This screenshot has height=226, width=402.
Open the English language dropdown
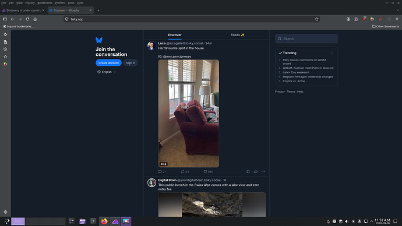click(107, 72)
